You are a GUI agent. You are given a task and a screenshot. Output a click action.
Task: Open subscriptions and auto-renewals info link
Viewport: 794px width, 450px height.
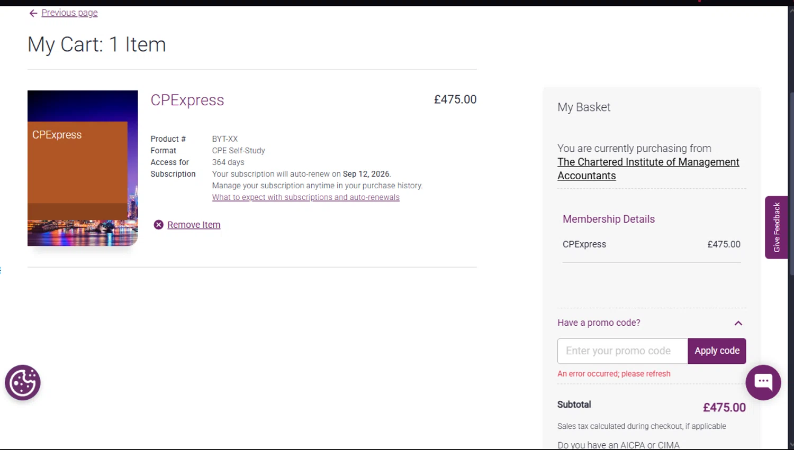pyautogui.click(x=305, y=197)
